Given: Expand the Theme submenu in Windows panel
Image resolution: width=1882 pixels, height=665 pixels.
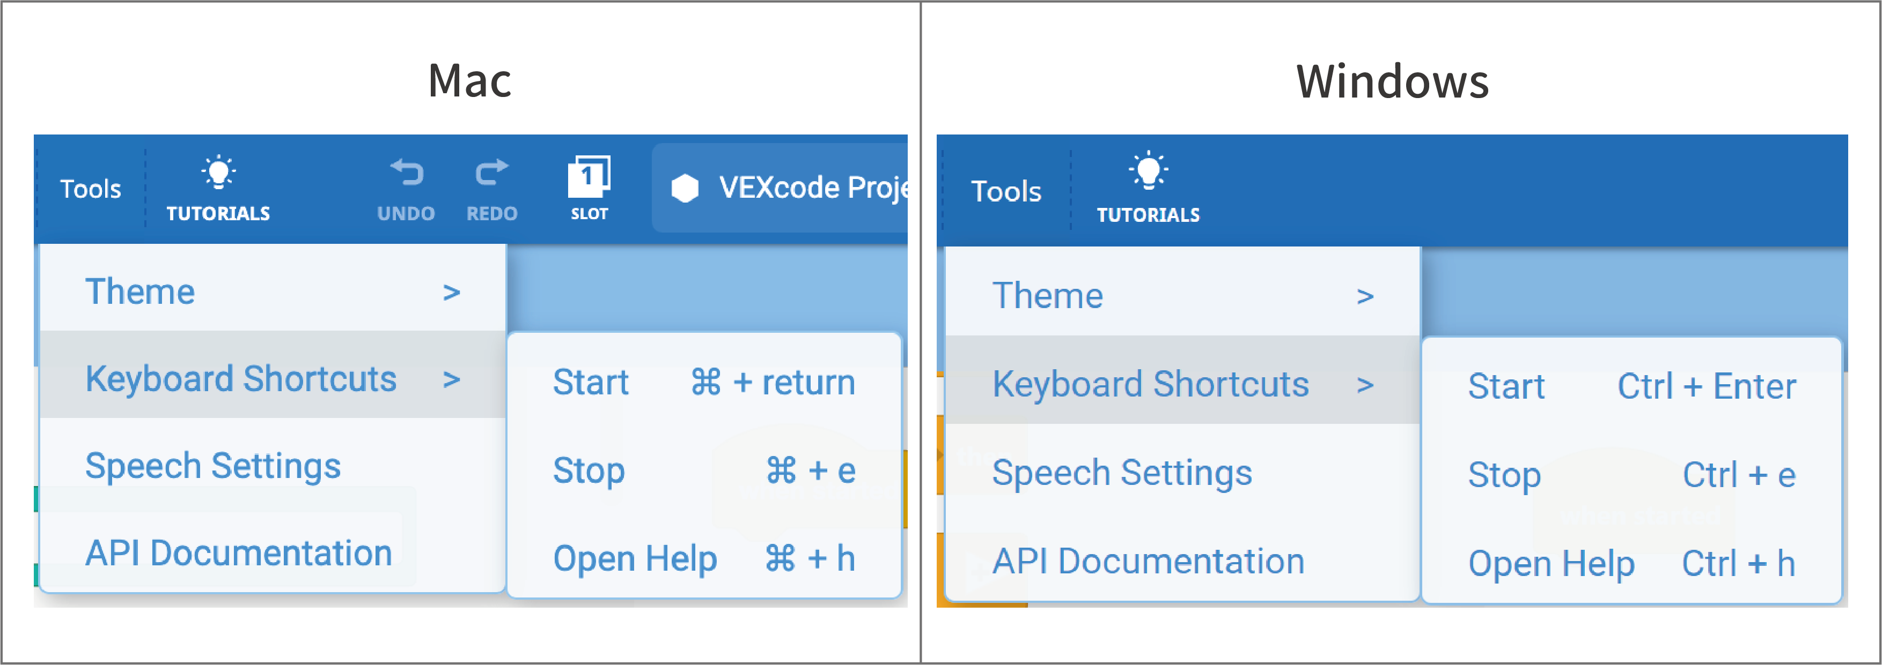Looking at the screenshot, I should coord(1181,296).
